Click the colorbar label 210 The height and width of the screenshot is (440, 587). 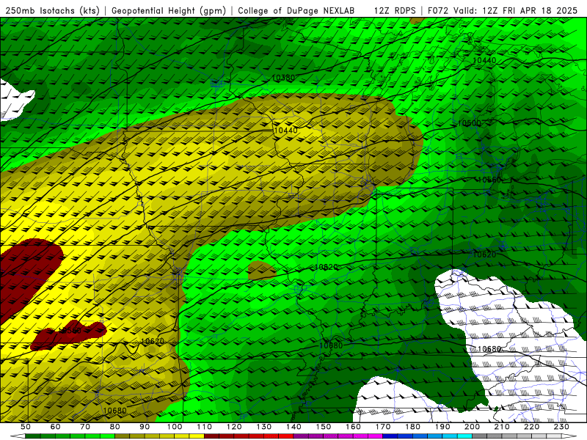502,427
